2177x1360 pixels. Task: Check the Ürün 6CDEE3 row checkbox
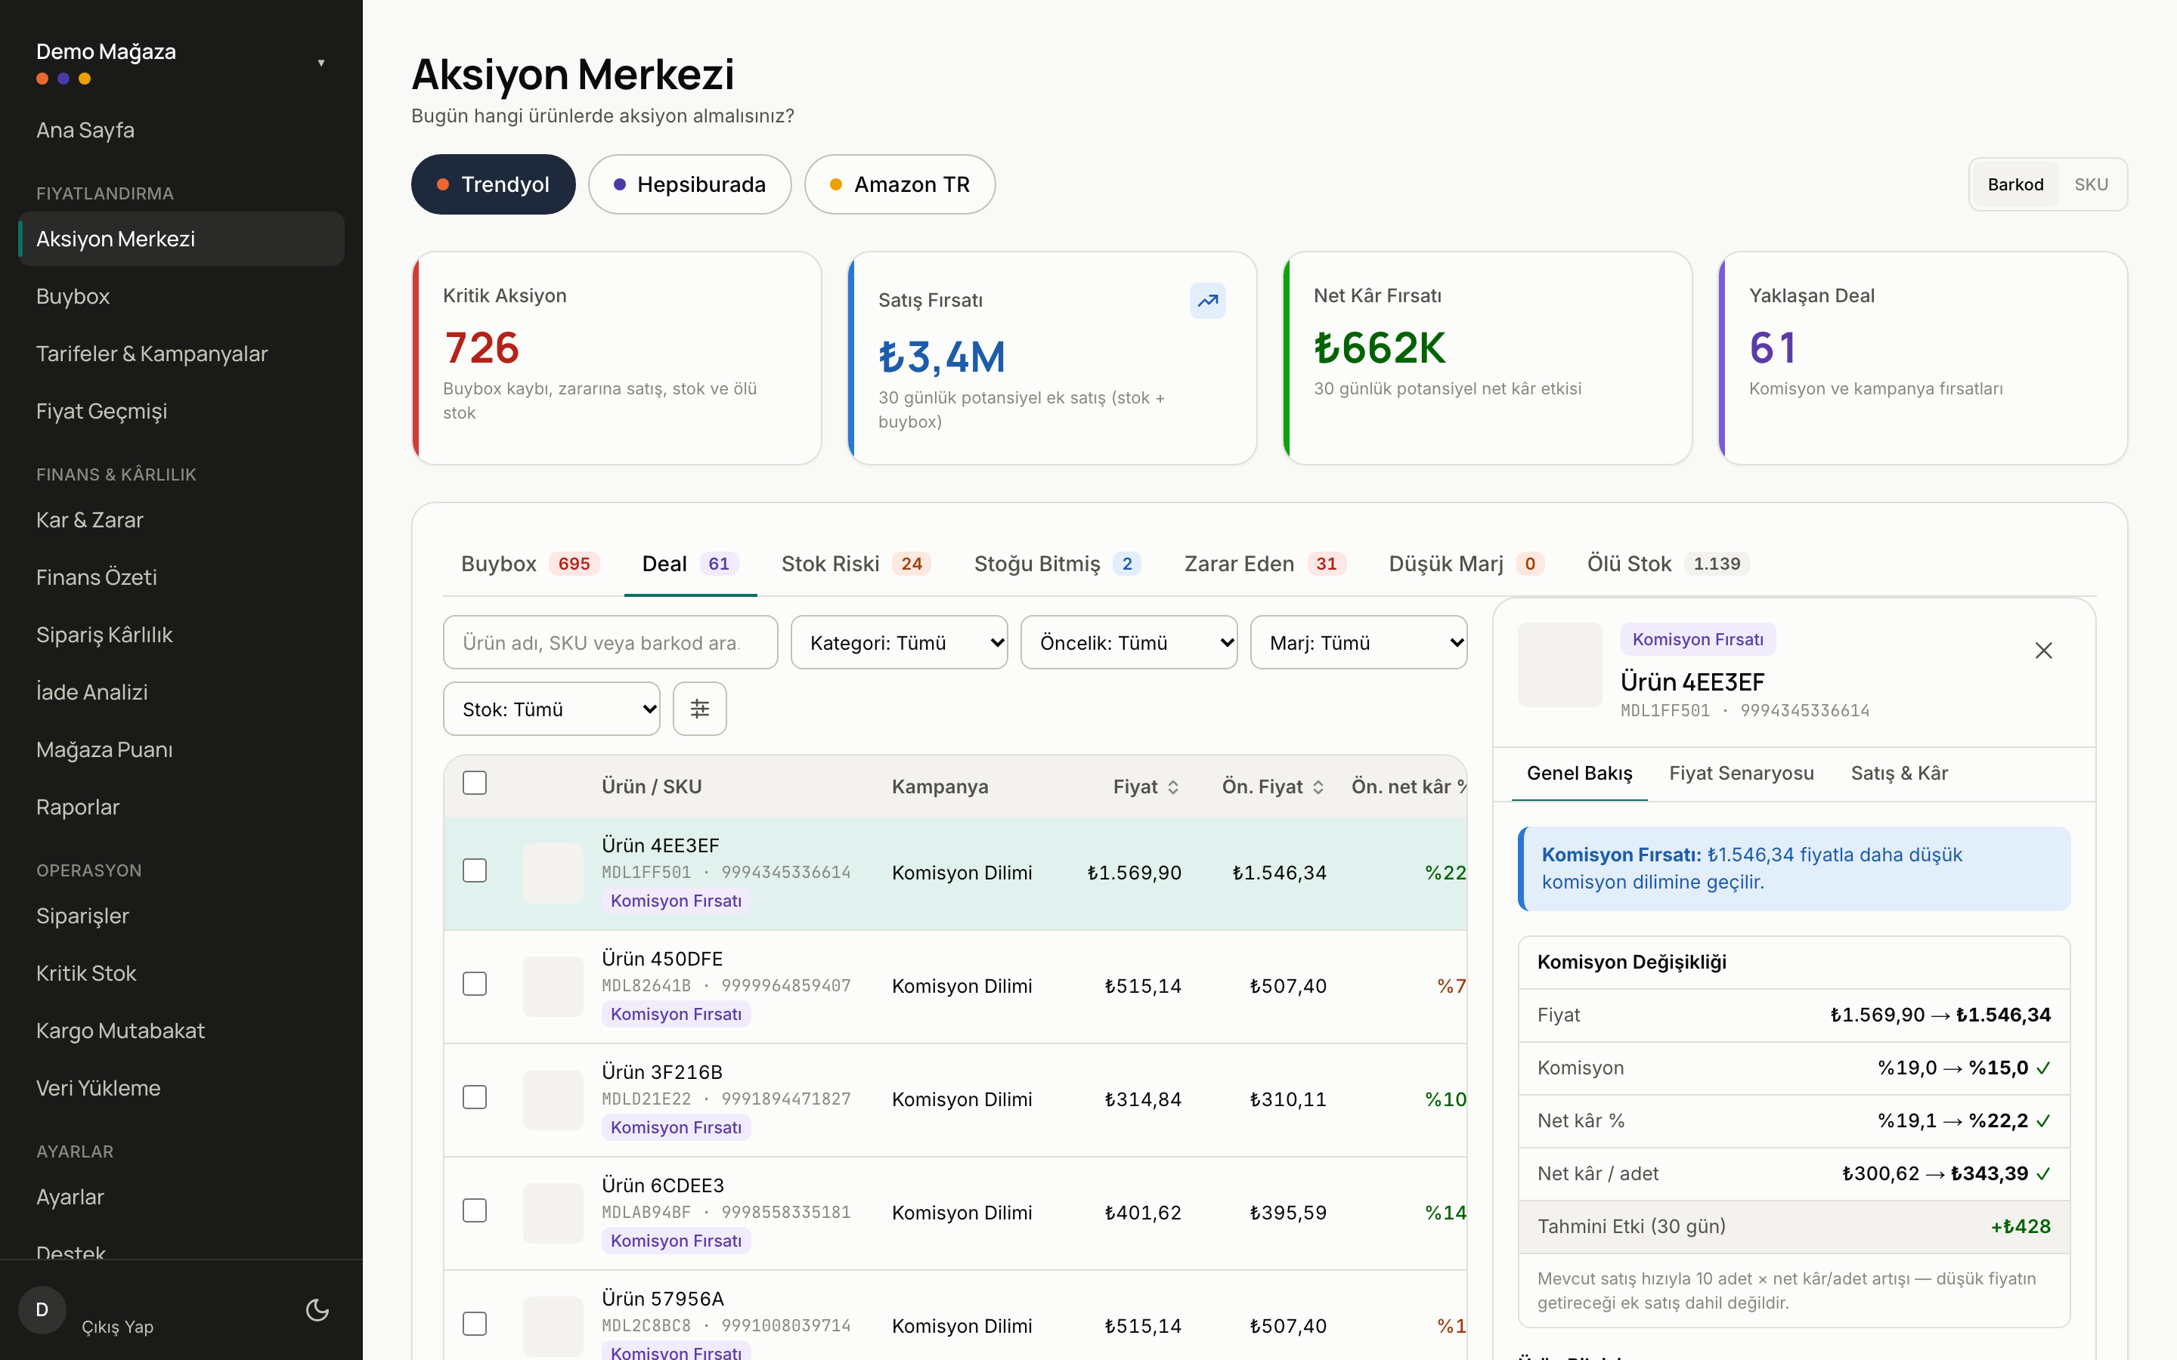point(474,1210)
